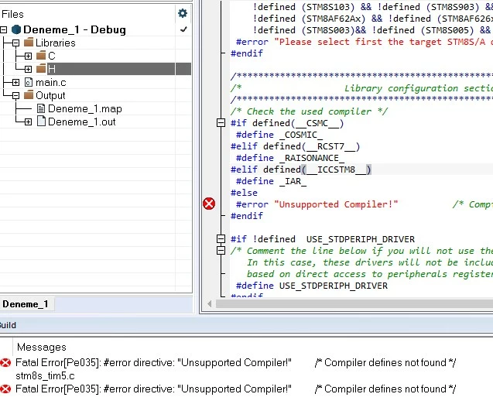
Task: Select the Build panel title
Action: tap(8, 325)
